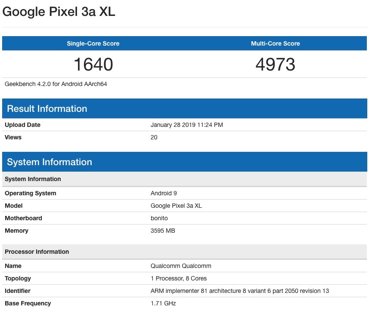Select the 'Qualcomm Qualcomm' processor name
This screenshot has height=317, width=369.
(181, 266)
